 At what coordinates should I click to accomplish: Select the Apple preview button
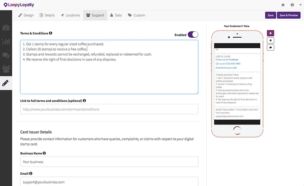tap(270, 33)
